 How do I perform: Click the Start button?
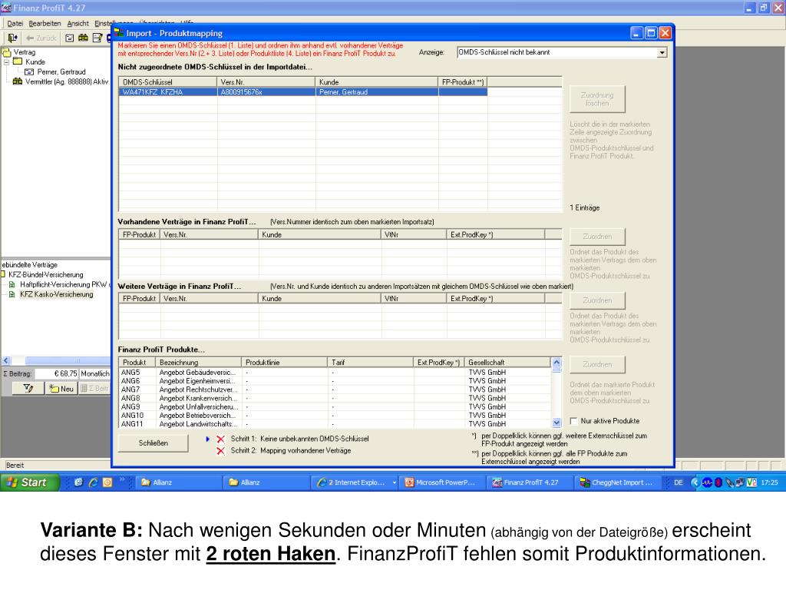30,482
